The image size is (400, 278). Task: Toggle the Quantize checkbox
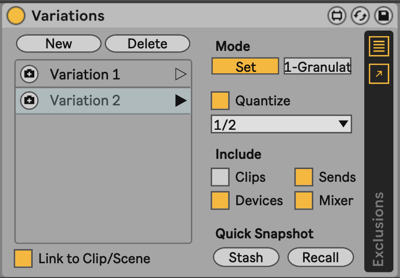point(220,100)
